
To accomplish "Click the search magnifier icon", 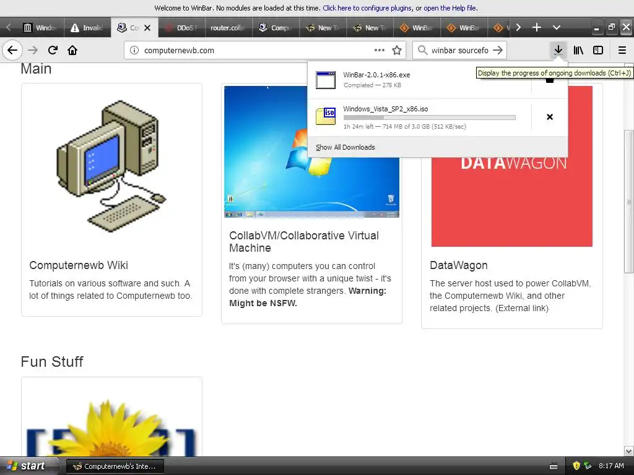I will (x=422, y=50).
